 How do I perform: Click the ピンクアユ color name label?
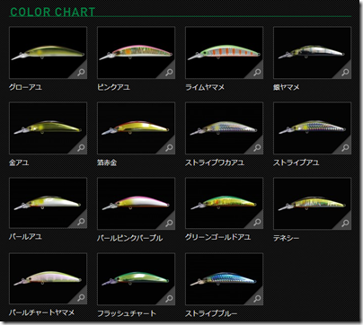[x=113, y=87]
